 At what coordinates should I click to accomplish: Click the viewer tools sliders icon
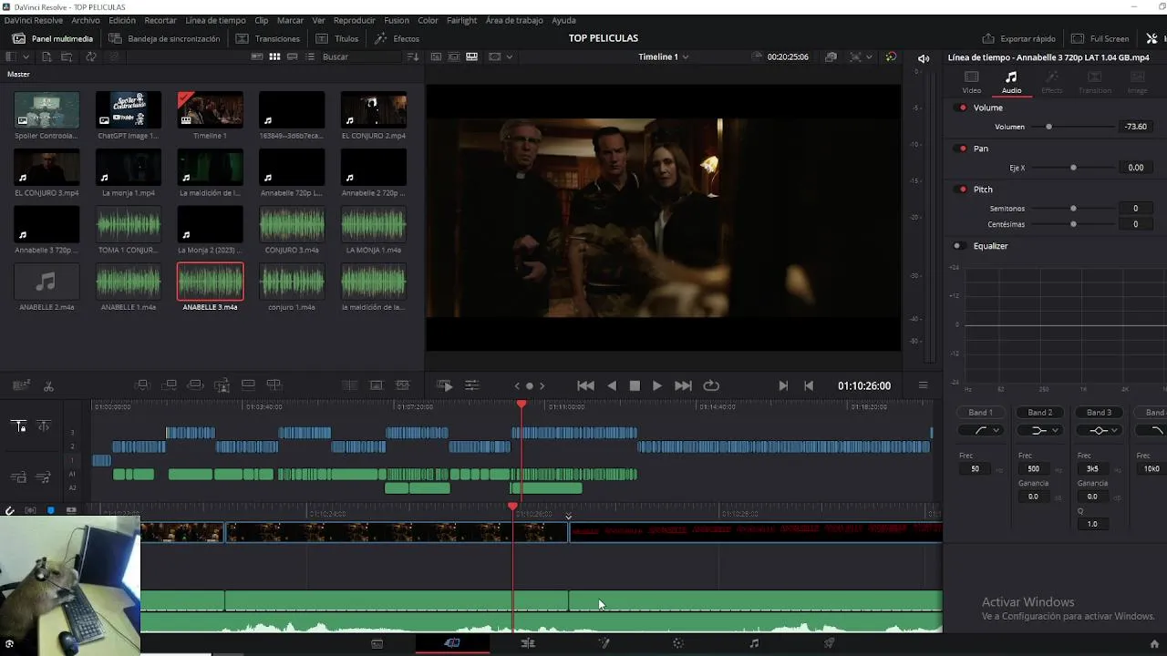click(x=471, y=386)
